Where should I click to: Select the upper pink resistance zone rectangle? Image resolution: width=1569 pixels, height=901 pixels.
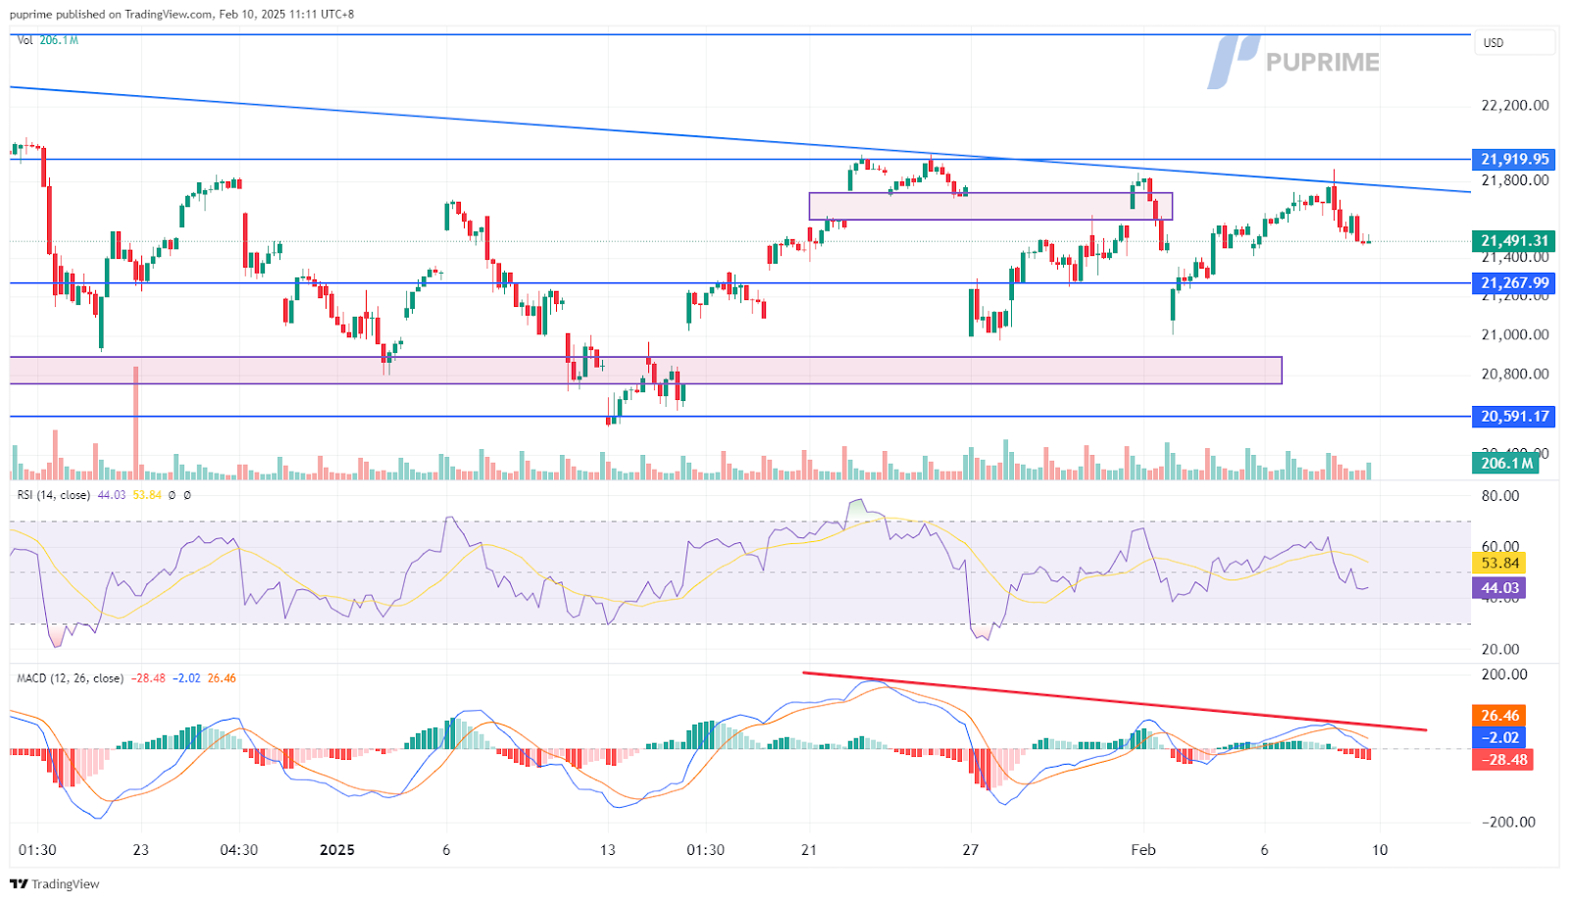click(990, 206)
